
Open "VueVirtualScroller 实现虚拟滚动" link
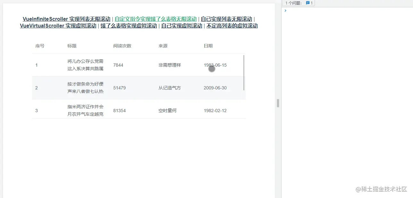click(x=59, y=26)
